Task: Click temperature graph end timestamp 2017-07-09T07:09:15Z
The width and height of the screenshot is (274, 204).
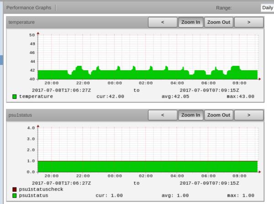Action: 209,90
